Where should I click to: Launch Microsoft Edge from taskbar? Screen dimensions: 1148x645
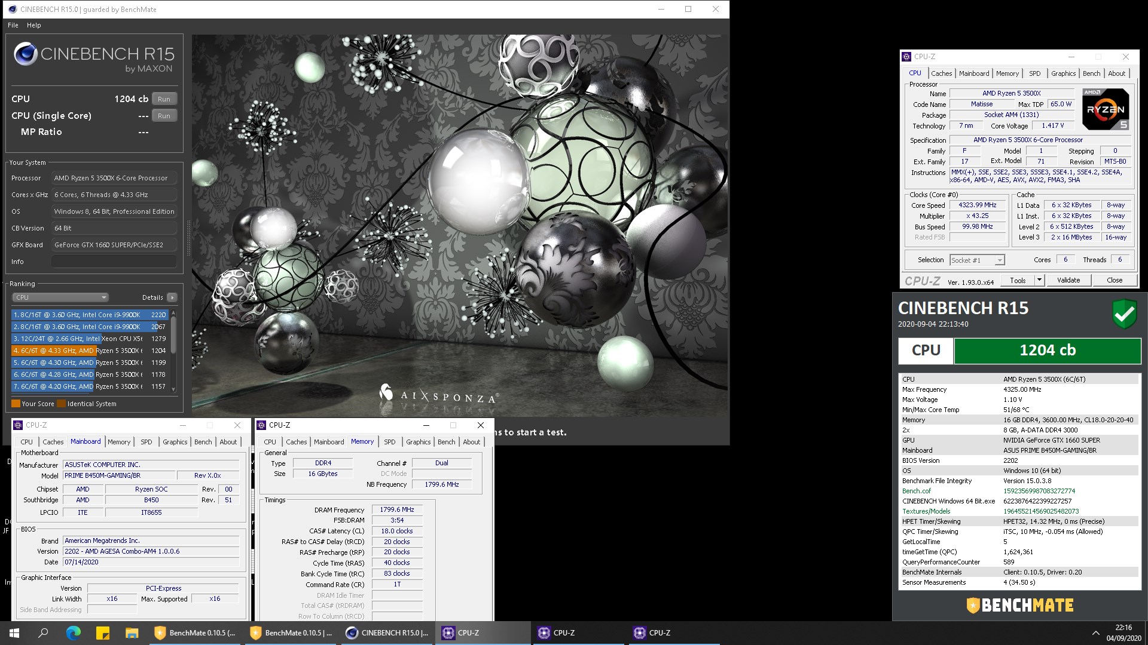point(73,633)
